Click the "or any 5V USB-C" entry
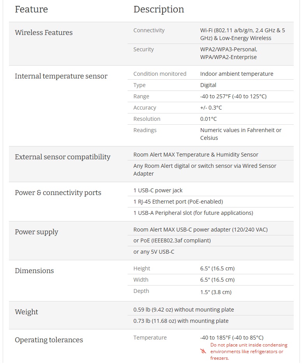Screen dimensions: 303x364 154,252
